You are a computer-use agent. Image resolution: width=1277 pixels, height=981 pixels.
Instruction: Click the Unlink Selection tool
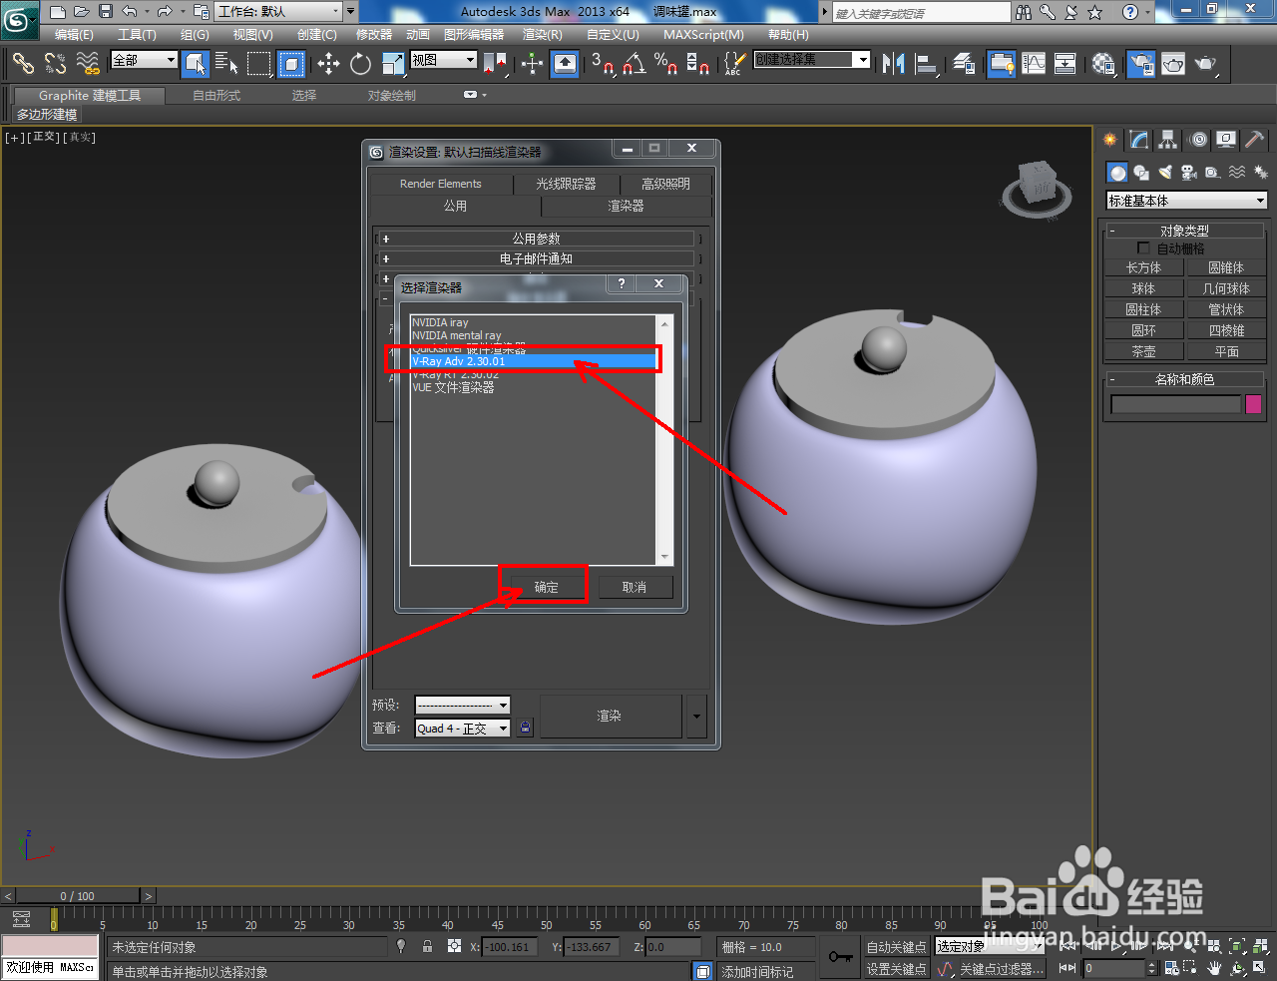click(x=55, y=64)
